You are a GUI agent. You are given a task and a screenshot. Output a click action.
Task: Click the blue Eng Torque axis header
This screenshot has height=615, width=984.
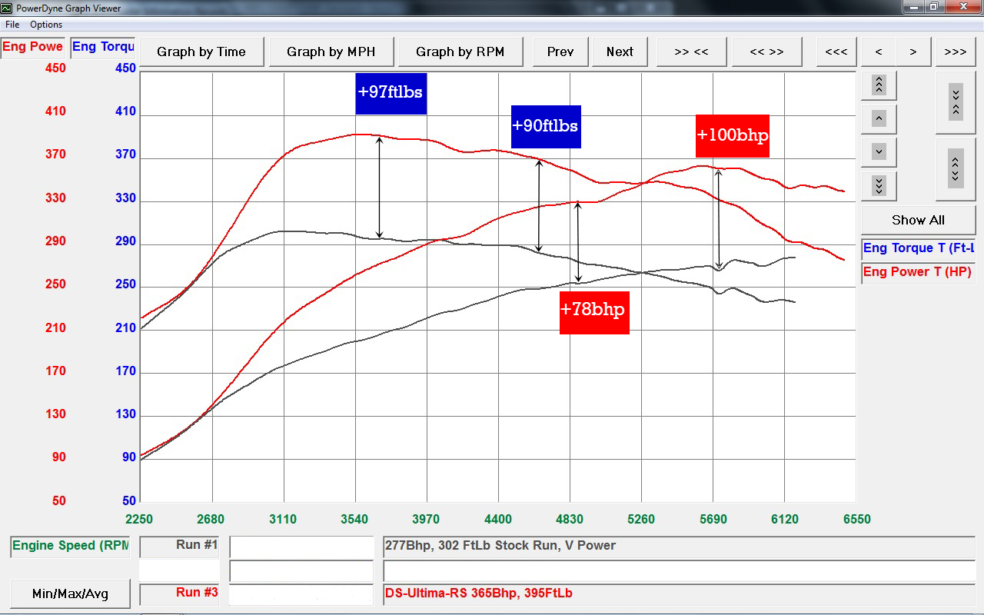coord(103,47)
